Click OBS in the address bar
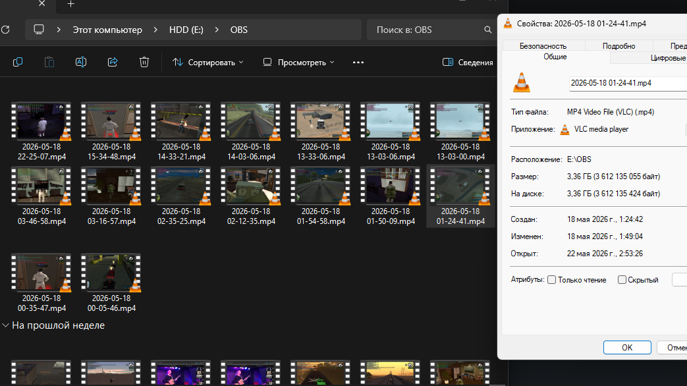 (239, 30)
